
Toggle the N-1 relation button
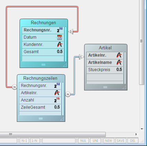pos(24,141)
